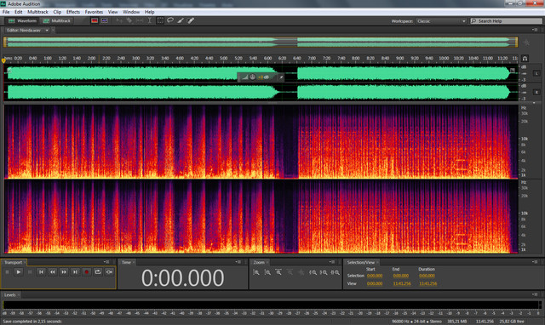Image resolution: width=545 pixels, height=325 pixels.
Task: Open the View menu
Action: point(112,12)
